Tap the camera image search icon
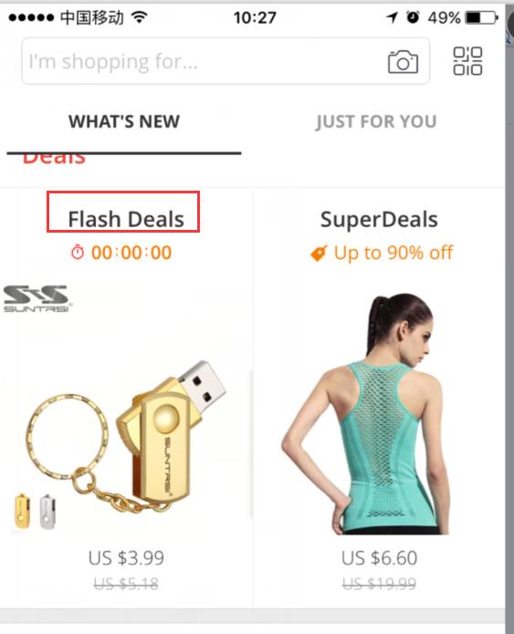Image resolution: width=514 pixels, height=634 pixels. coord(403,62)
